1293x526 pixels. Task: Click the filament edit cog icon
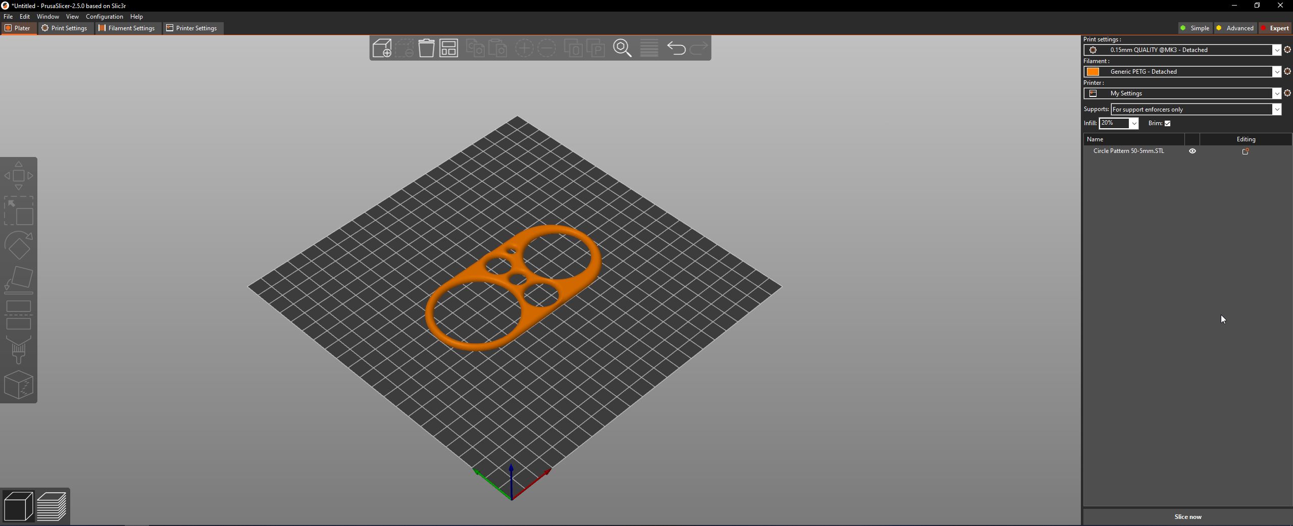tap(1287, 71)
